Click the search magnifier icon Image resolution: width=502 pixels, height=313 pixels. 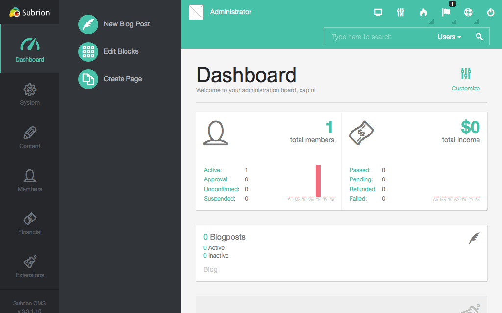pos(479,37)
